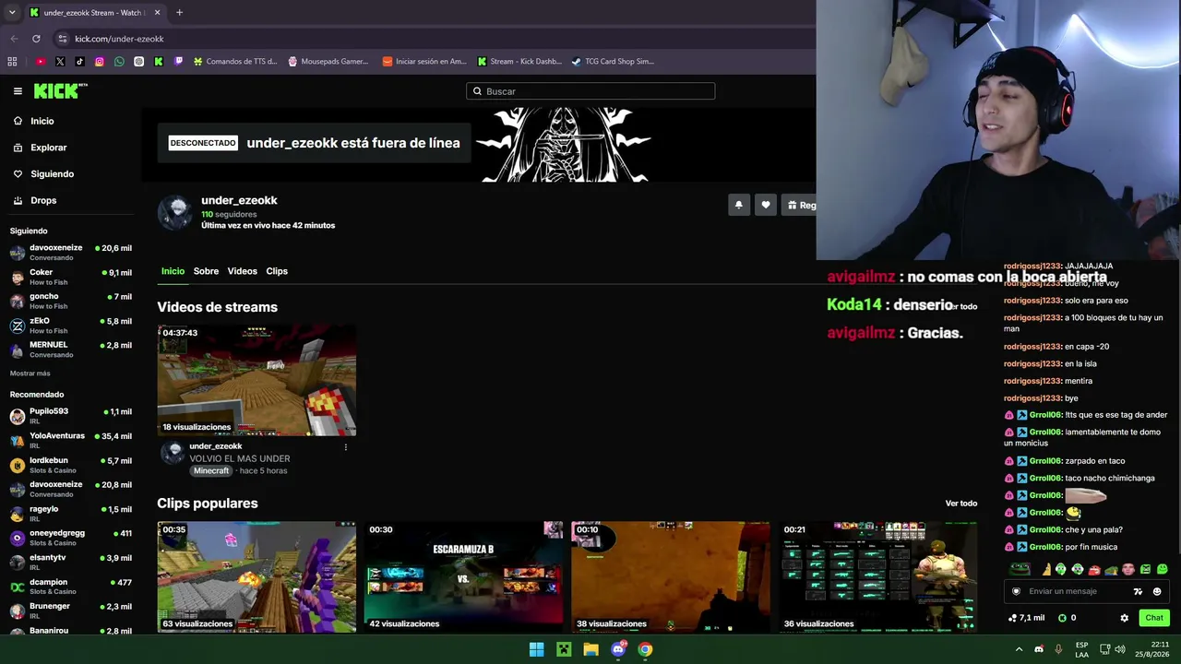
Task: Click the green Chat send button
Action: click(x=1154, y=618)
